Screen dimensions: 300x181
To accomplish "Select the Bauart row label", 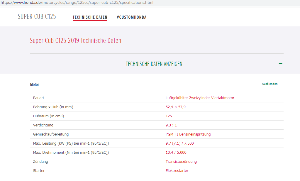I will pos(39,98).
